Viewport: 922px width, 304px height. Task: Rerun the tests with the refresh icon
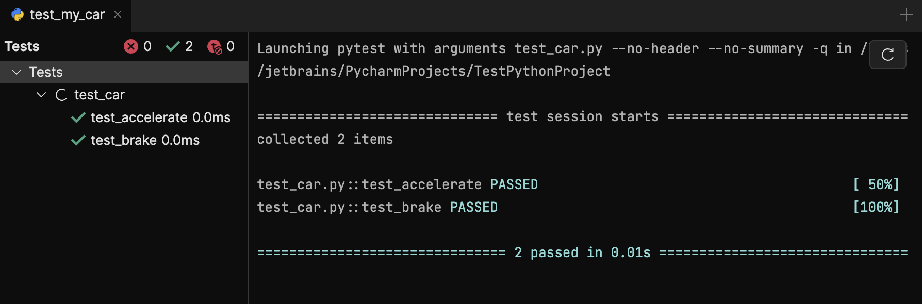click(887, 55)
